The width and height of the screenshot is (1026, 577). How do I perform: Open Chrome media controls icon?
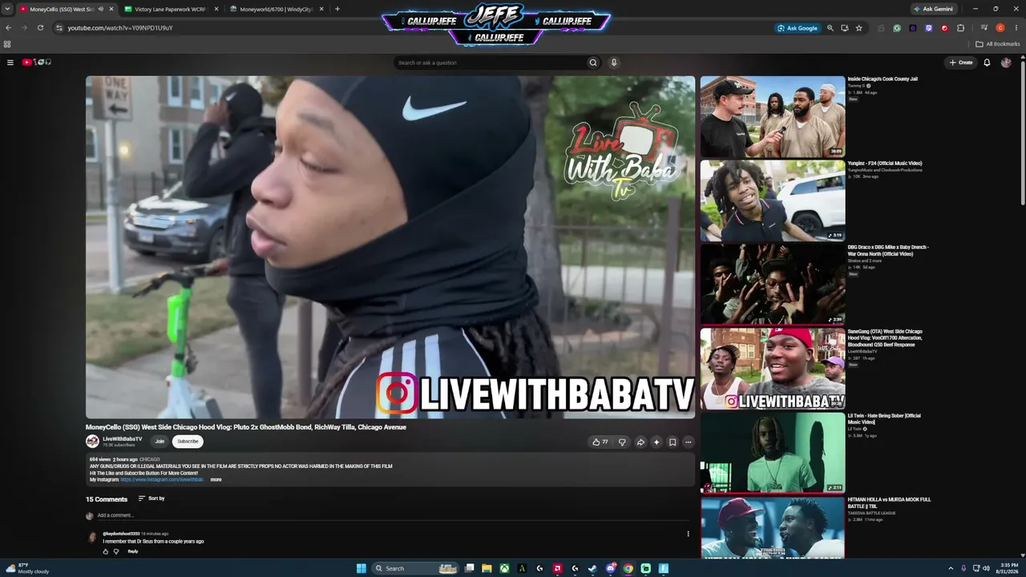click(x=984, y=28)
